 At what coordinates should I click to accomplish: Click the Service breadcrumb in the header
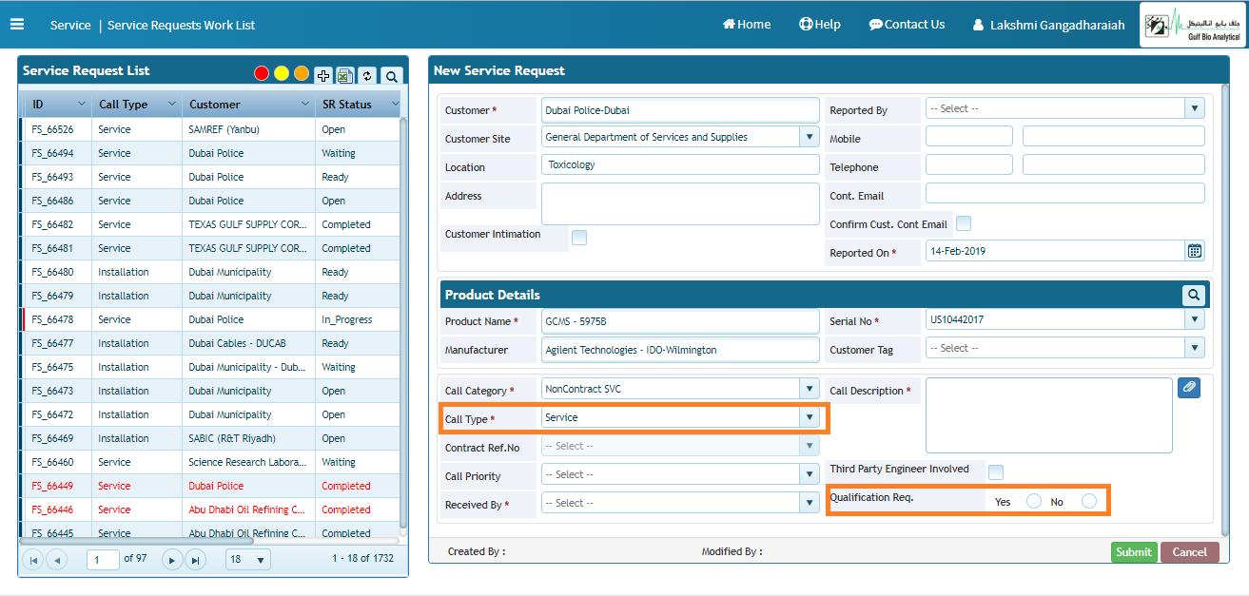(70, 25)
